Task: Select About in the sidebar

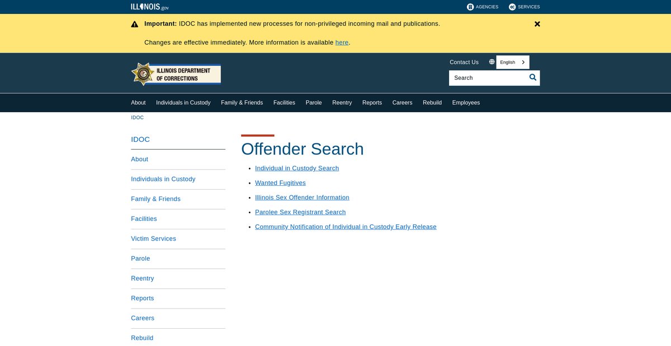Action: pyautogui.click(x=139, y=160)
